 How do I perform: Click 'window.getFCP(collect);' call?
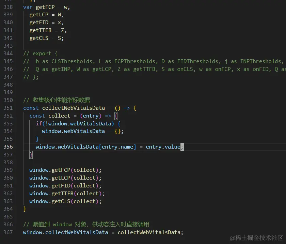(65, 170)
